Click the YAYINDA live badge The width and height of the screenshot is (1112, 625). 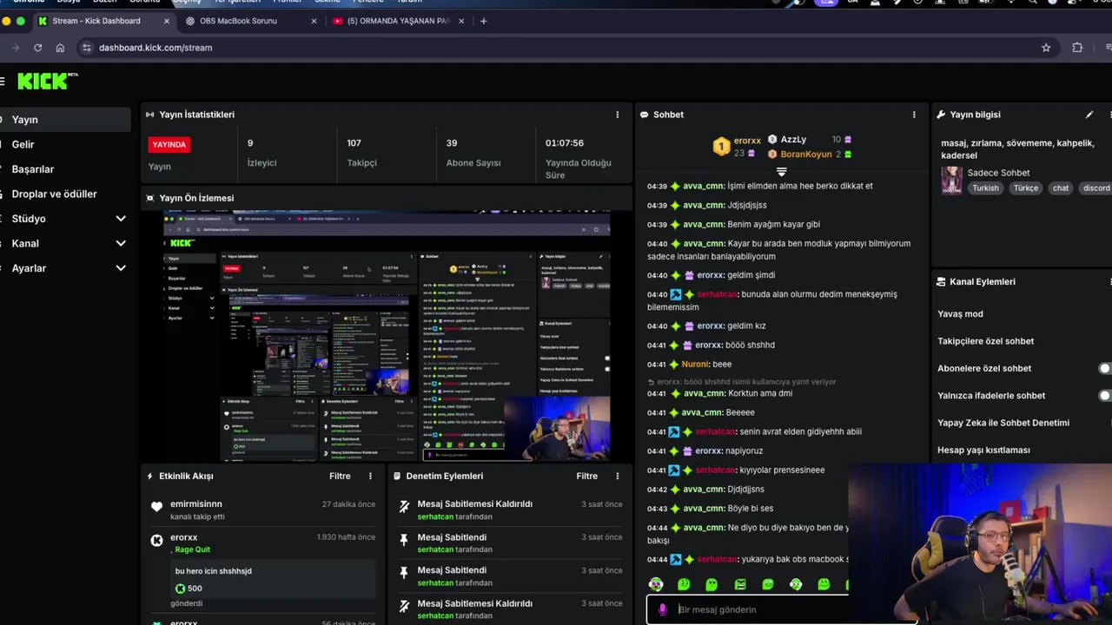[169, 144]
